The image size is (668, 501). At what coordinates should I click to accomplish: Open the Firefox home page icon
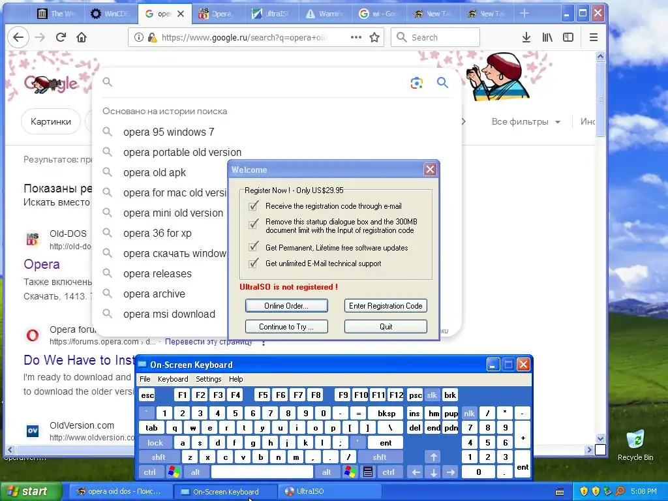[x=82, y=37]
